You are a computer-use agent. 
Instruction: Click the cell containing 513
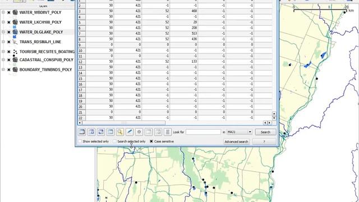(183, 34)
